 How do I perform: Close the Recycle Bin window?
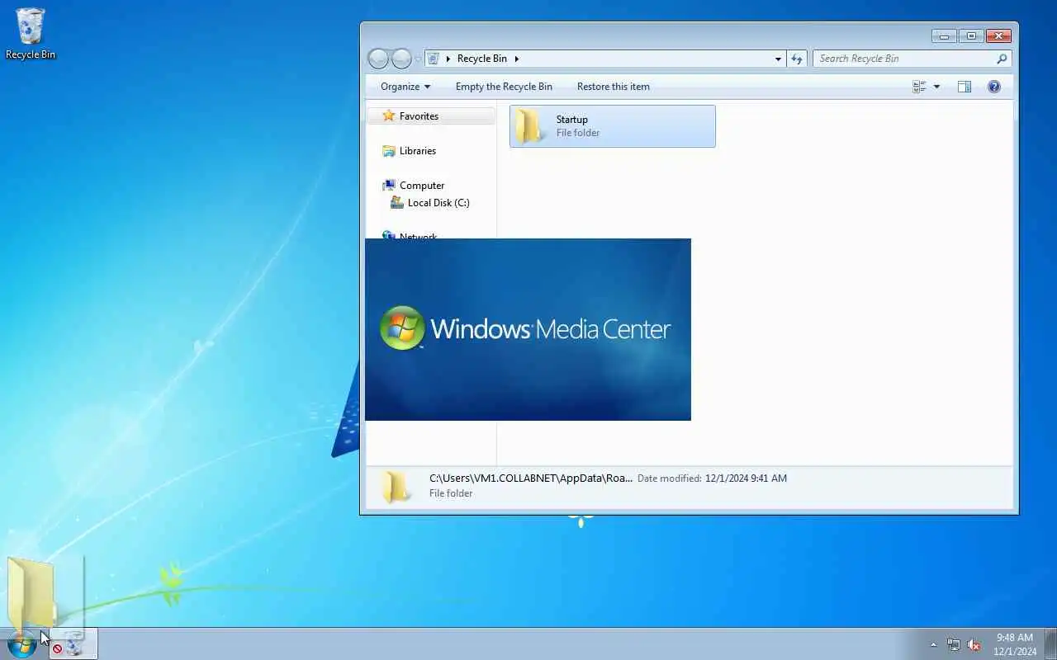(998, 35)
